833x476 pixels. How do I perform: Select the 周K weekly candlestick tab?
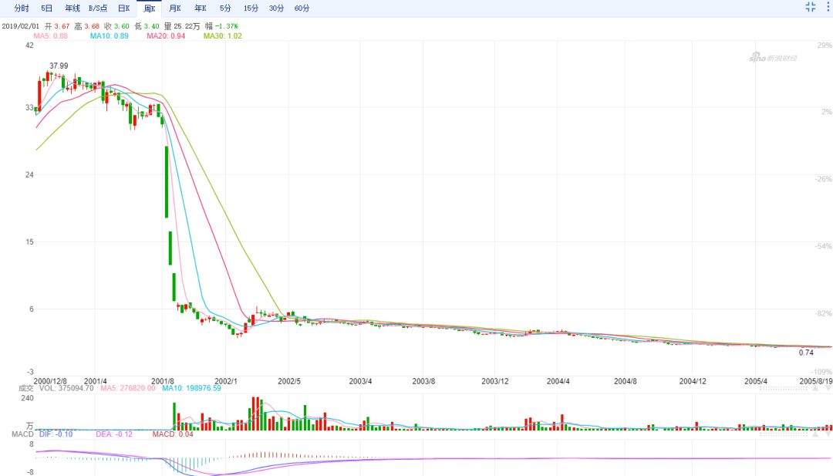150,8
